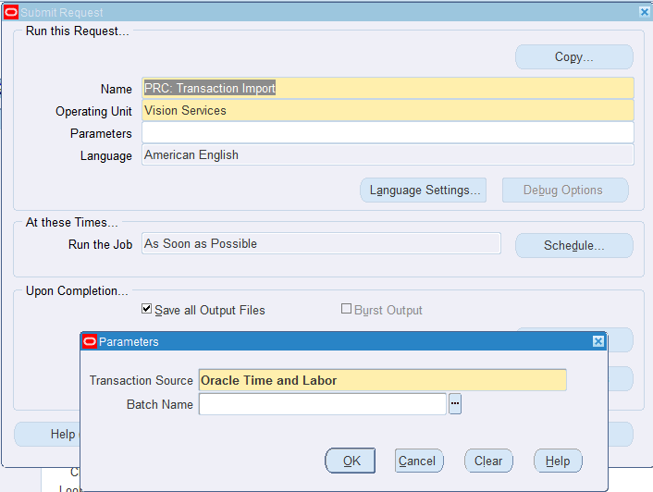The height and width of the screenshot is (492, 653).
Task: Toggle Save all Output Files checkbox
Action: (x=146, y=309)
